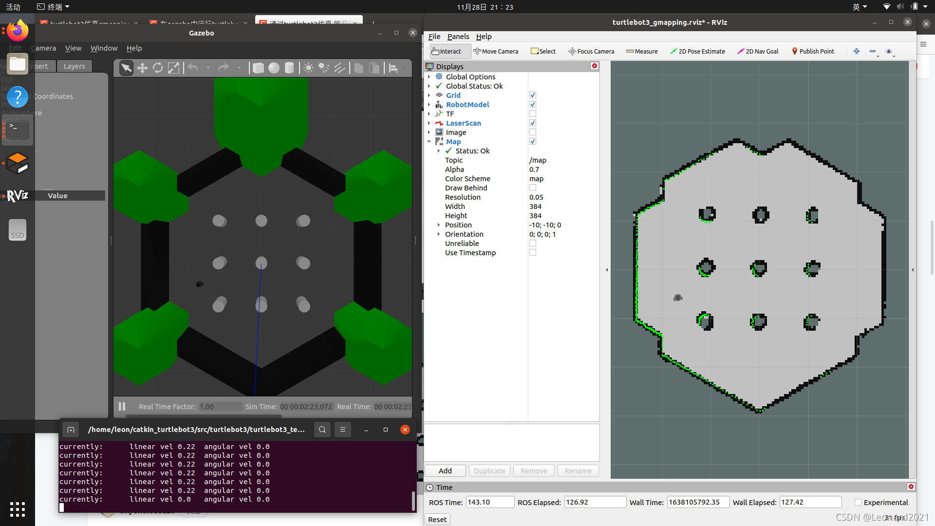Expand the Position property
Viewport: 935px width, 526px height.
pyautogui.click(x=439, y=225)
